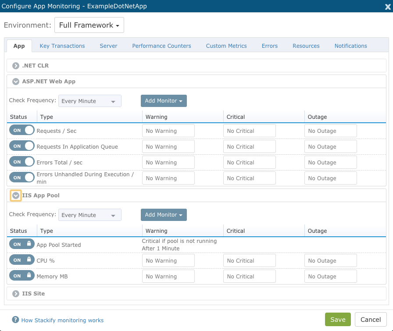Select the App tab
Viewport: 393px width, 331px height.
click(x=19, y=46)
